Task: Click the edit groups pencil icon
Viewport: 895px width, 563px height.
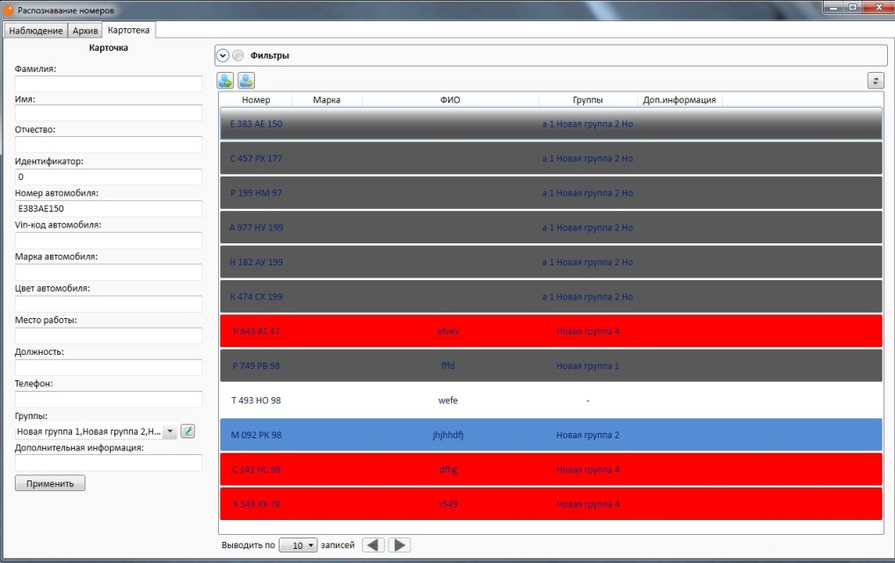Action: tap(188, 431)
